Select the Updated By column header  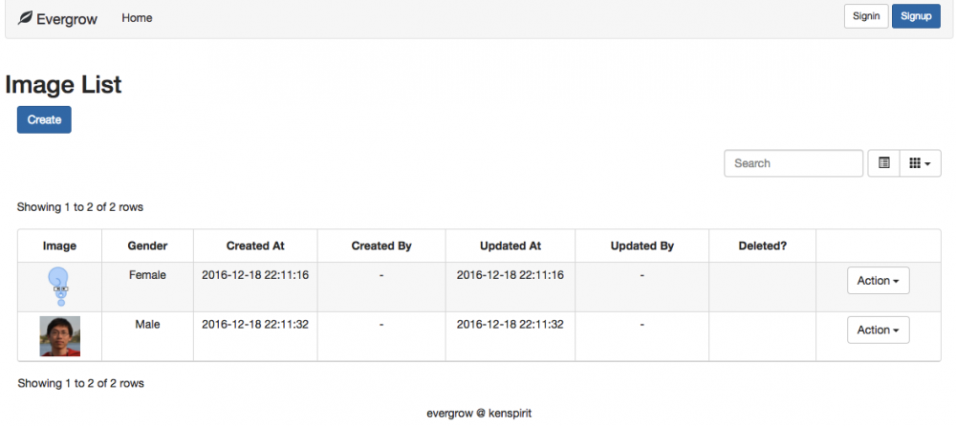pyautogui.click(x=642, y=245)
